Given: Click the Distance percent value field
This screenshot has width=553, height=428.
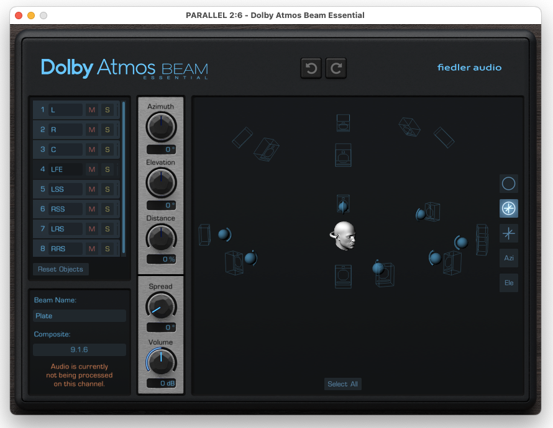Looking at the screenshot, I should (161, 259).
